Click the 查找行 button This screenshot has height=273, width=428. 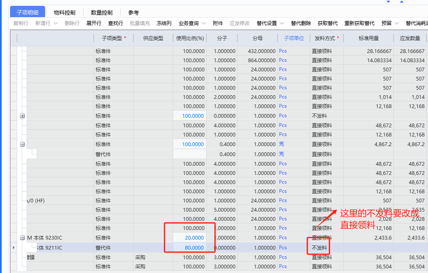click(116, 23)
